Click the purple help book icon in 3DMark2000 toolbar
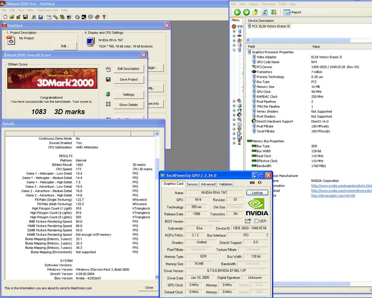Viewport: 372px width, 298px height. [97, 17]
